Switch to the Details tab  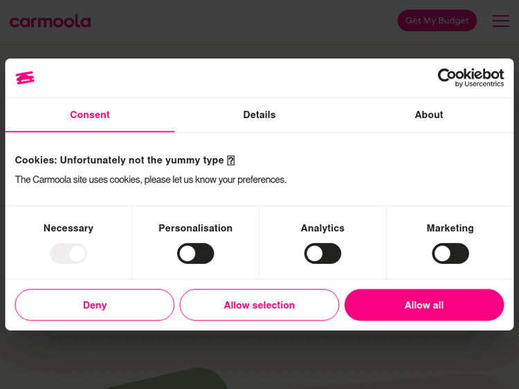pos(259,115)
